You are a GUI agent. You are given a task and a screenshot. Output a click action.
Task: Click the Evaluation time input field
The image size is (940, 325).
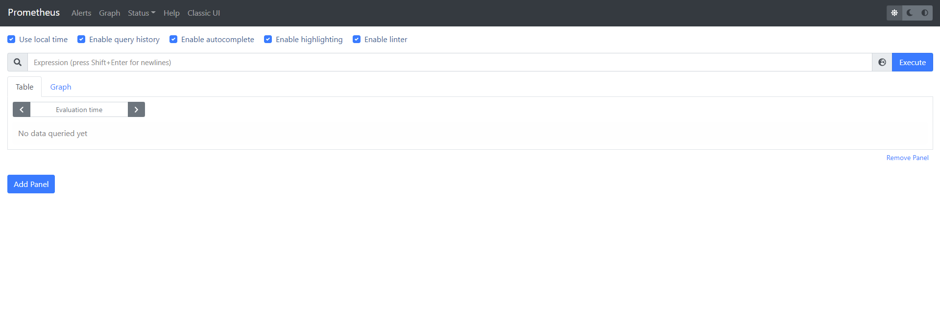click(79, 110)
